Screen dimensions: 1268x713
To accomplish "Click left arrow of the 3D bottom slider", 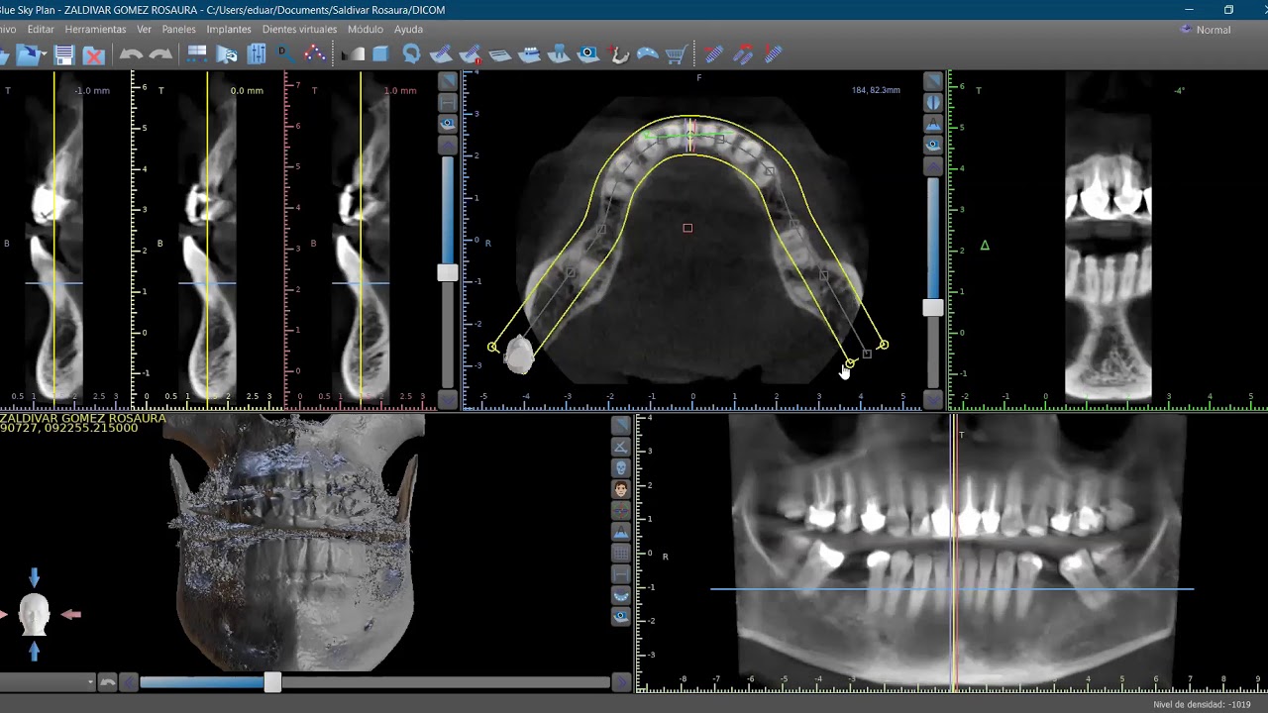I will pos(128,681).
